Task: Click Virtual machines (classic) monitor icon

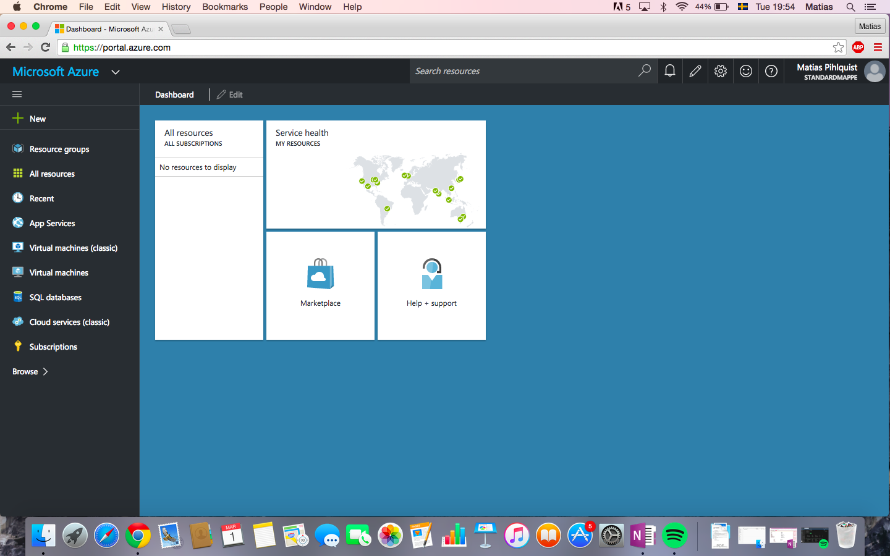Action: click(x=18, y=248)
